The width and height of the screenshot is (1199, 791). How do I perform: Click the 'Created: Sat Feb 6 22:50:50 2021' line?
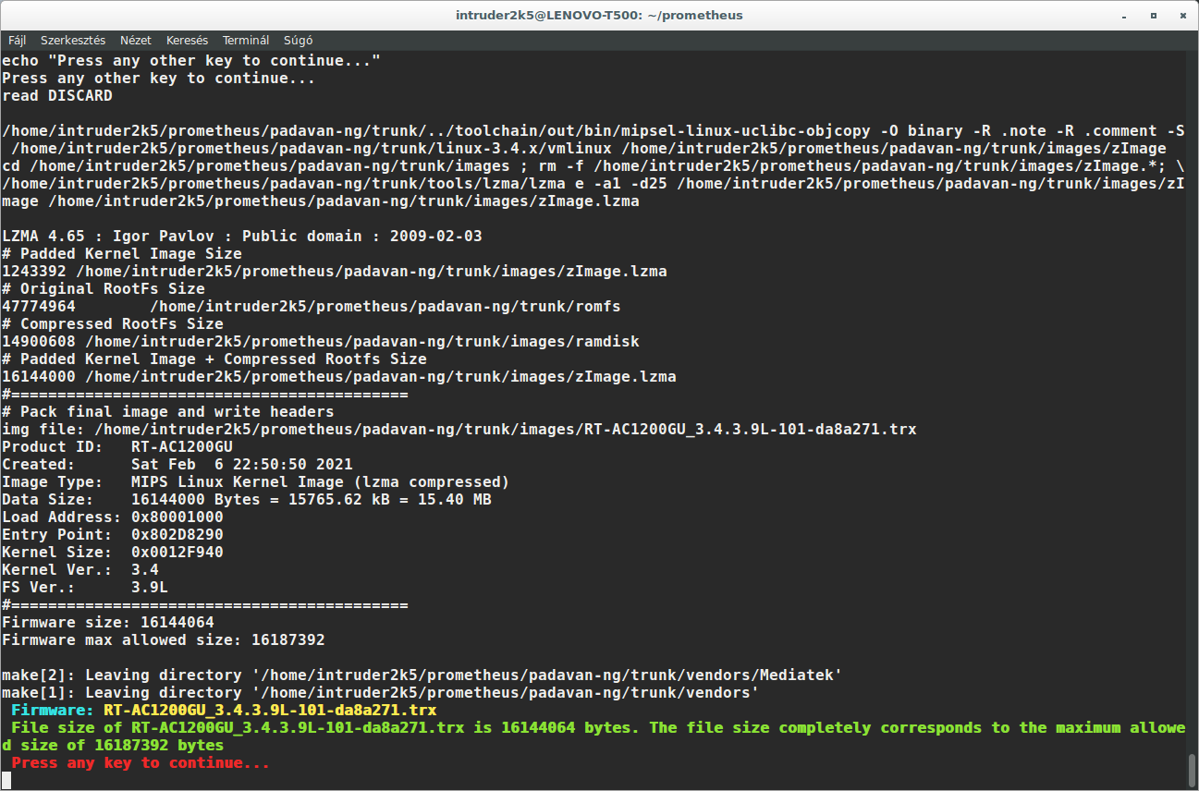(177, 465)
